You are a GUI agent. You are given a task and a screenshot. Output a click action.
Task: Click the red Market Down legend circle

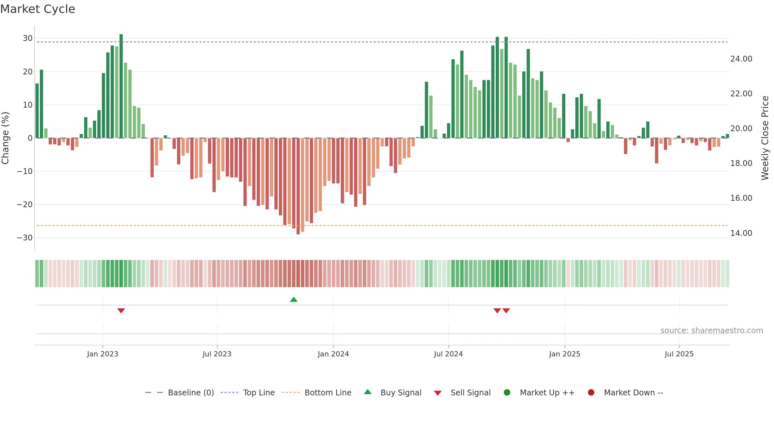(591, 392)
